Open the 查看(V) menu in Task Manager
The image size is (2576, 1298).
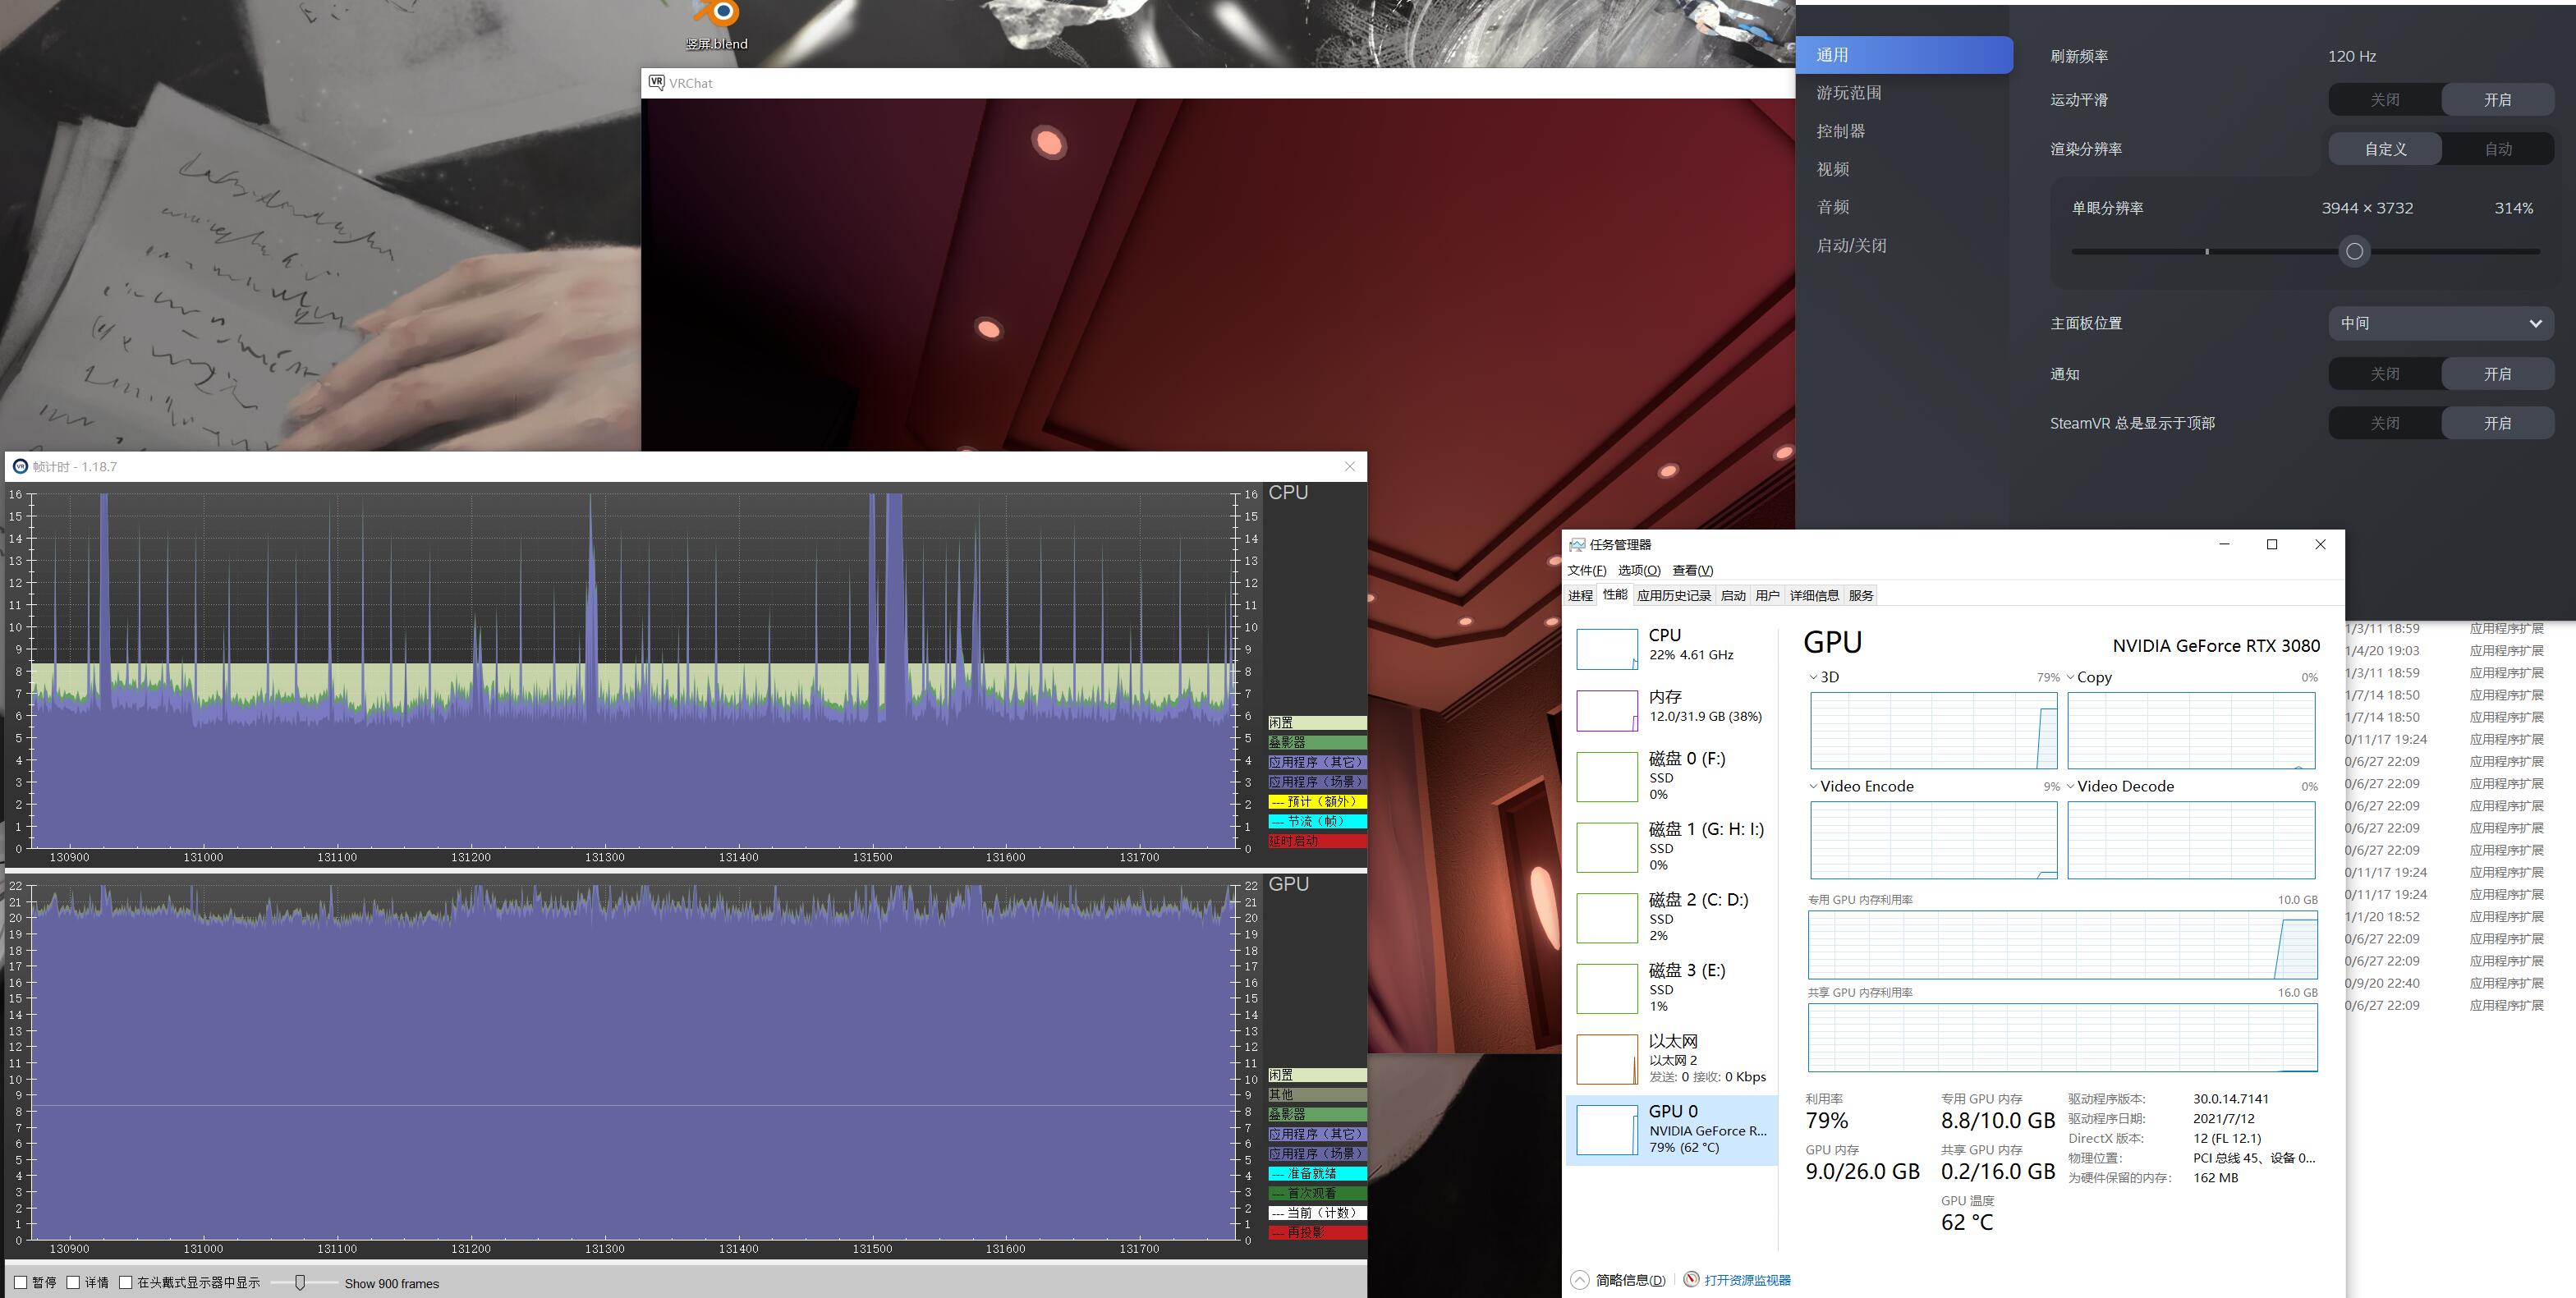pos(1692,570)
